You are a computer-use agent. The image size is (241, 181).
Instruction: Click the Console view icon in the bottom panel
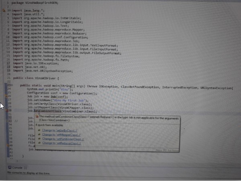point(10,167)
